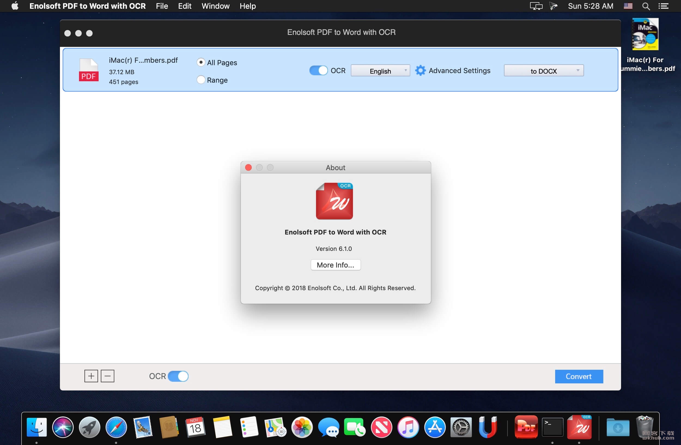The height and width of the screenshot is (445, 681).
Task: Open Safari from the dock
Action: click(116, 427)
